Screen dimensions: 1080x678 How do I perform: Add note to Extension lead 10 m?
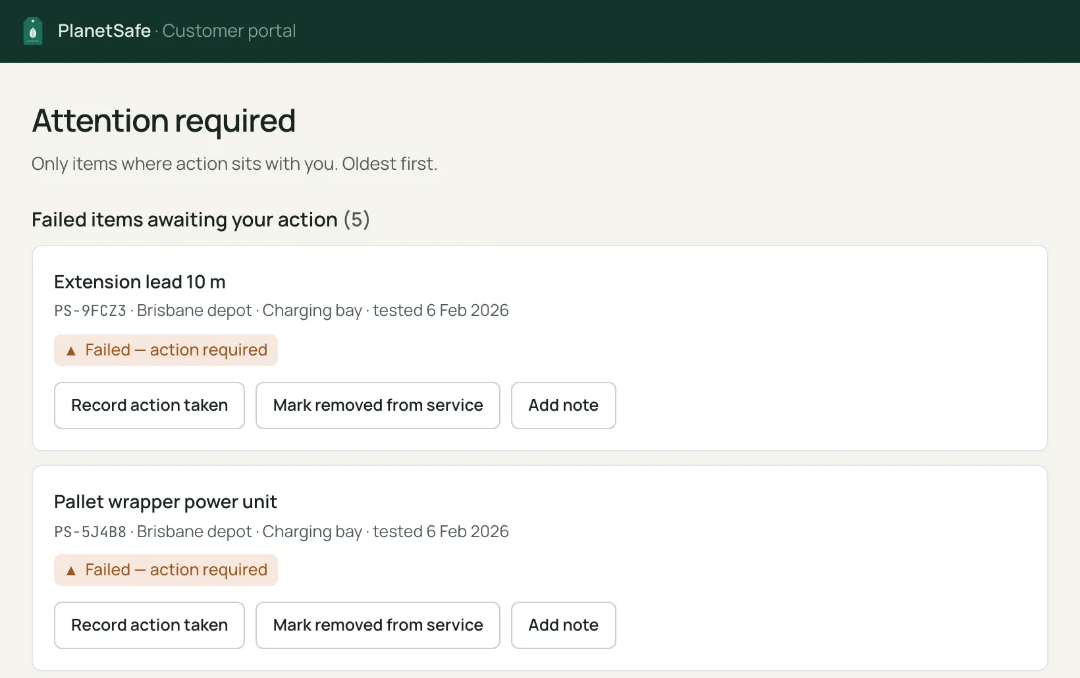[x=564, y=405]
